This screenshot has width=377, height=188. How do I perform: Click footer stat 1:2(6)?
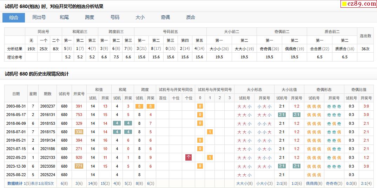click(x=297, y=183)
